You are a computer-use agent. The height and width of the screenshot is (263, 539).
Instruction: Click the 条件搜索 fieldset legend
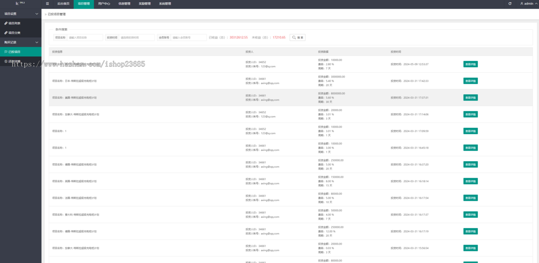(62, 29)
